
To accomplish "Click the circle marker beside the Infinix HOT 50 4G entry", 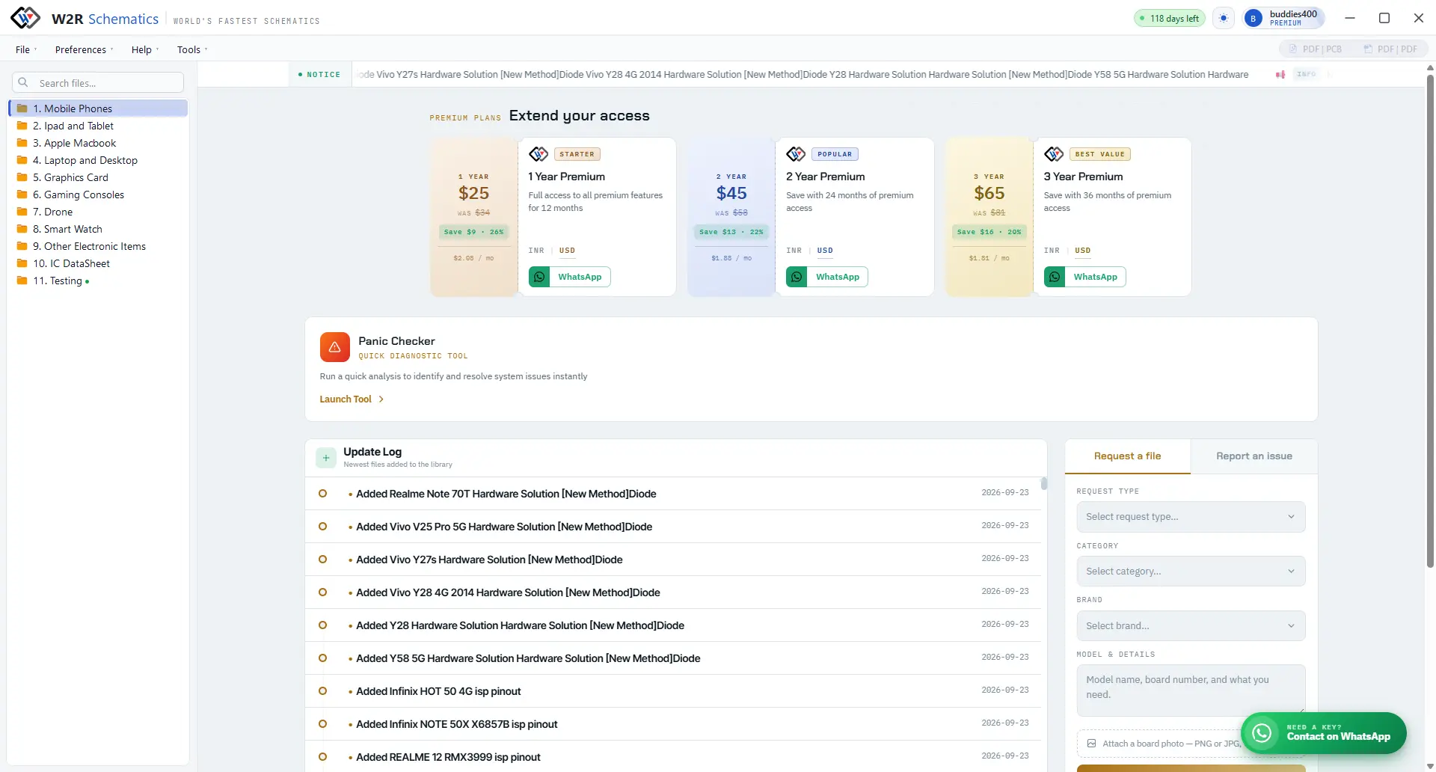I will pyautogui.click(x=323, y=691).
